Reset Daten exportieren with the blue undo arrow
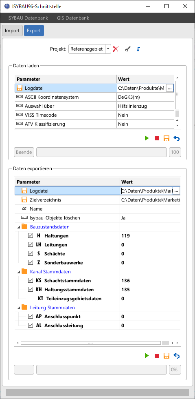Screen dimensions: 195x399 pos(176,355)
